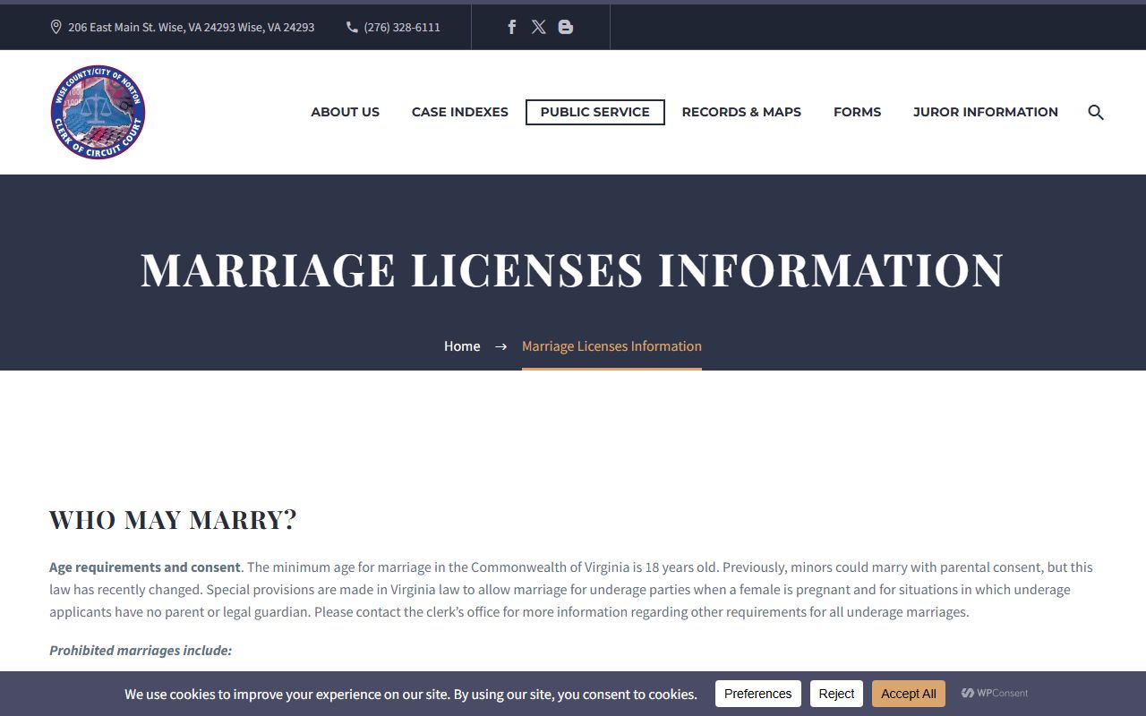Click Marriage Licenses Information breadcrumb
This screenshot has width=1146, height=716.
tap(611, 346)
